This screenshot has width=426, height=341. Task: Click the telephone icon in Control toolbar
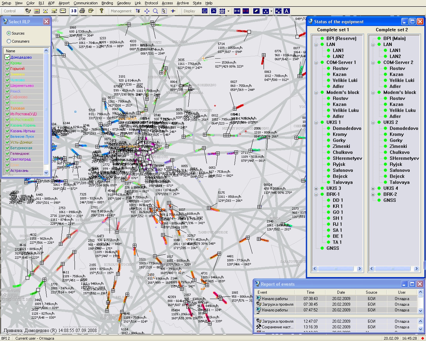coord(91,11)
